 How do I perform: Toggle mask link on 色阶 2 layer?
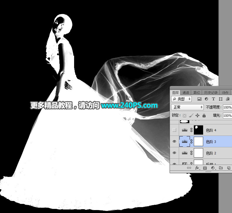[191, 153]
